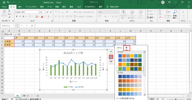Decrease font size with smaller A icon
This screenshot has height=100, width=192.
(x=51, y=12)
